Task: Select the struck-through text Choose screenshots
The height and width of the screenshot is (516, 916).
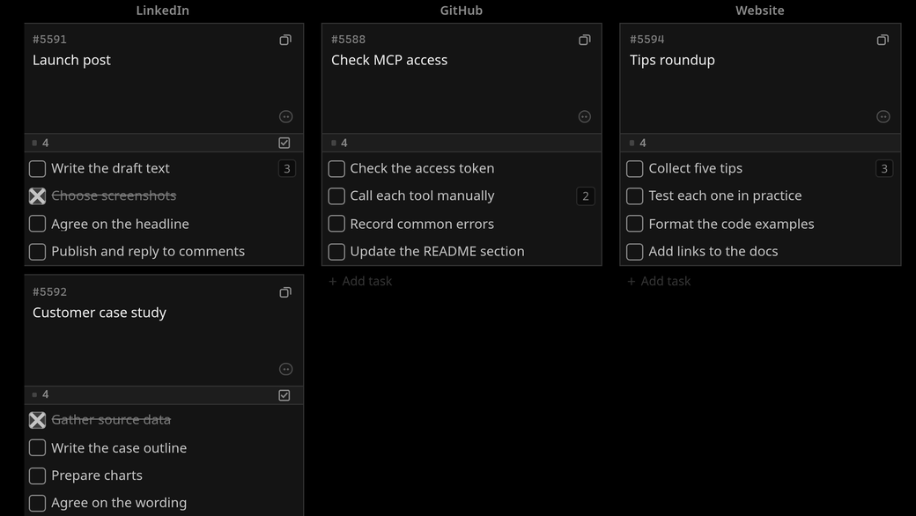Action: 114,196
